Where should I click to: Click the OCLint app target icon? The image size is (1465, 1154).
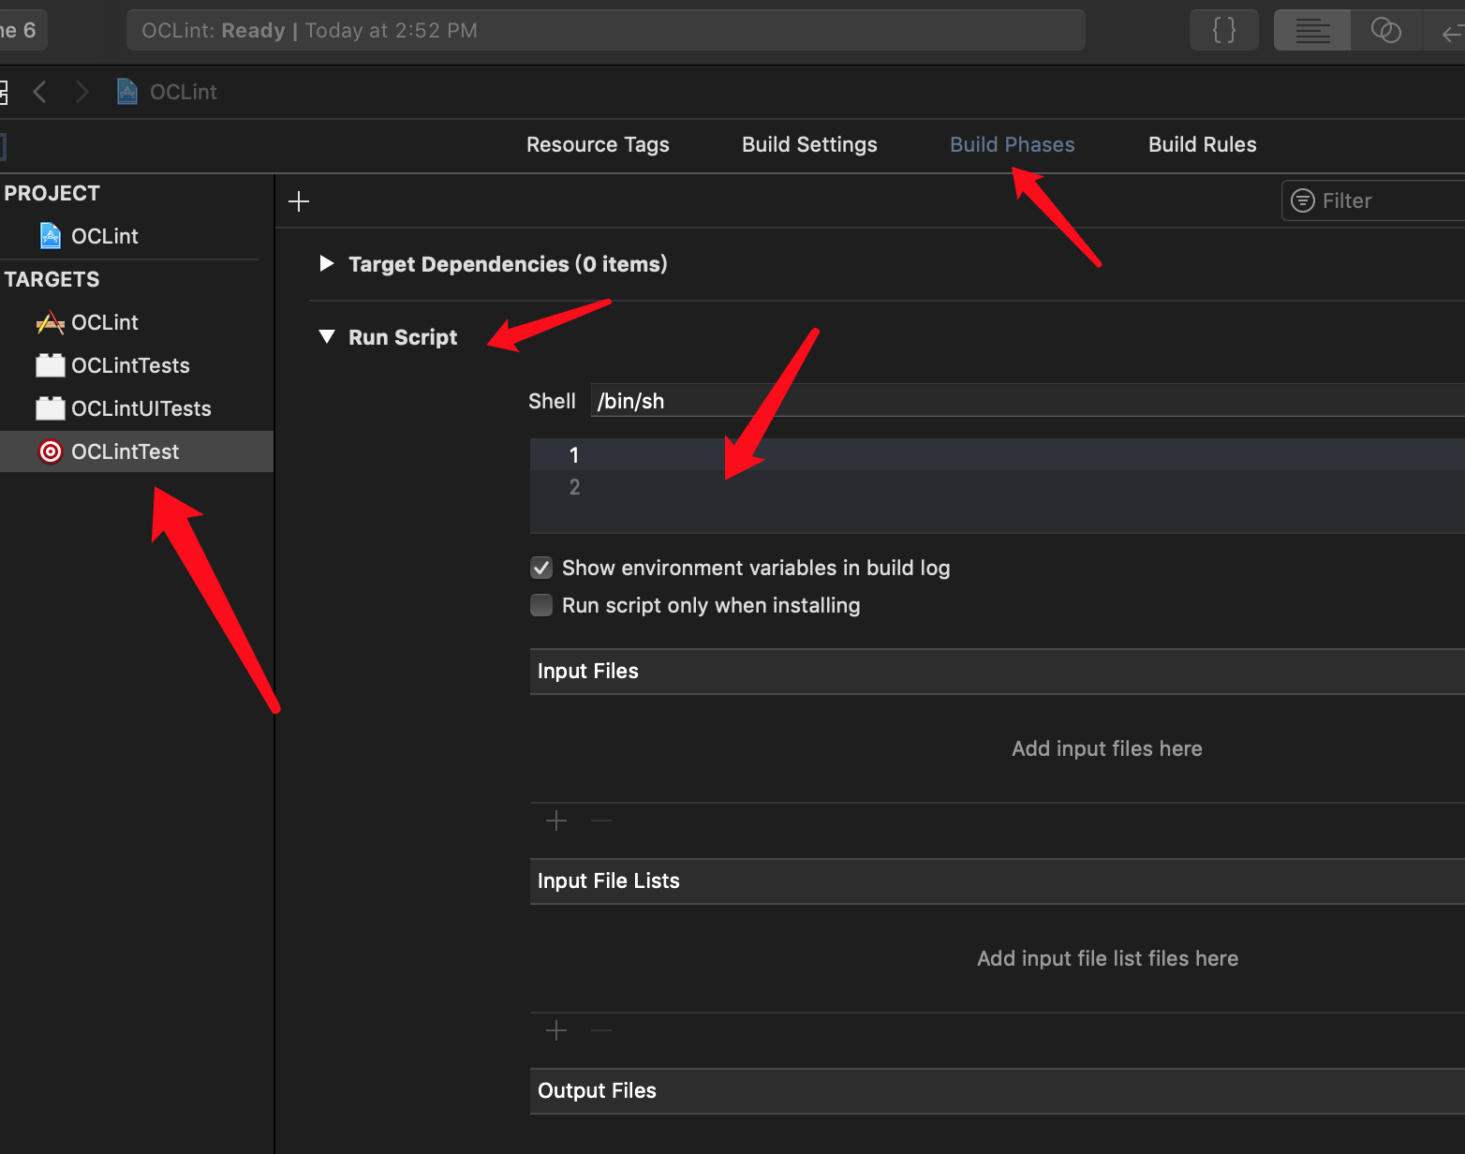[51, 322]
